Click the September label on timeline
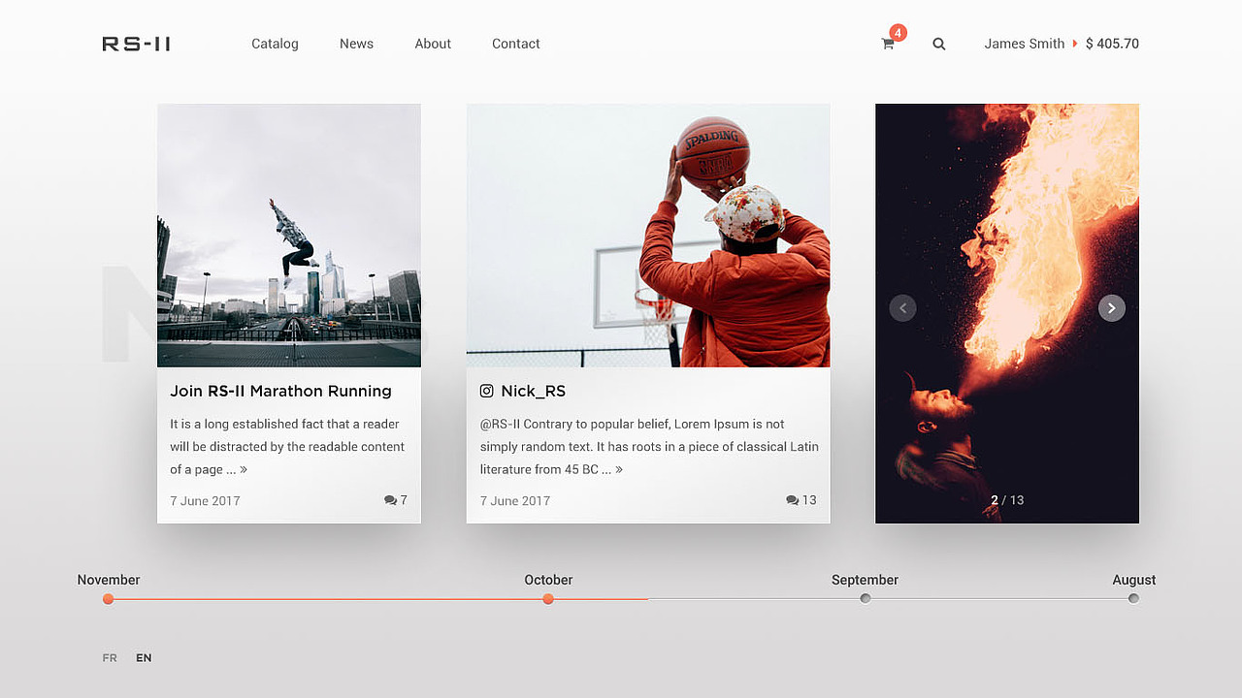The width and height of the screenshot is (1242, 698). (x=865, y=580)
